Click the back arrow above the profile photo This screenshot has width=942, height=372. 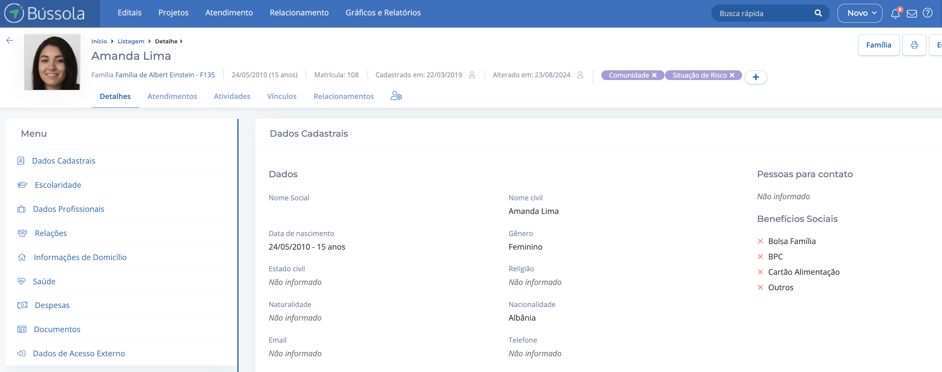[x=9, y=40]
